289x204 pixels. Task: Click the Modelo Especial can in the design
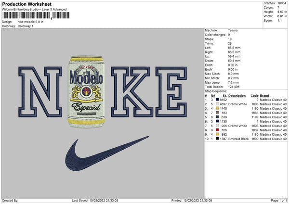point(86,92)
